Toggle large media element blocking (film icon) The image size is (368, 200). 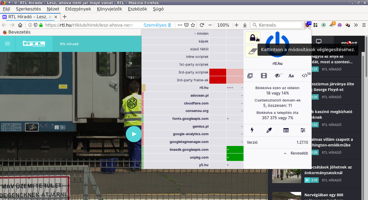pyautogui.click(x=264, y=76)
